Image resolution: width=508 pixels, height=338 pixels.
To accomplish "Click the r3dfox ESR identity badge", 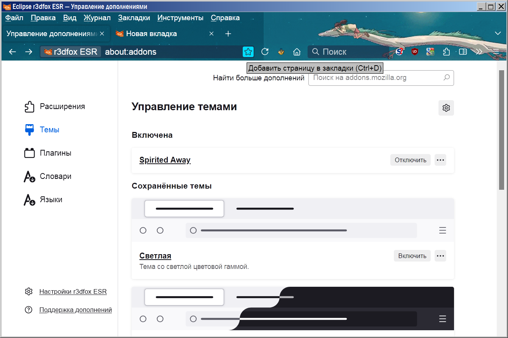I will pos(71,52).
